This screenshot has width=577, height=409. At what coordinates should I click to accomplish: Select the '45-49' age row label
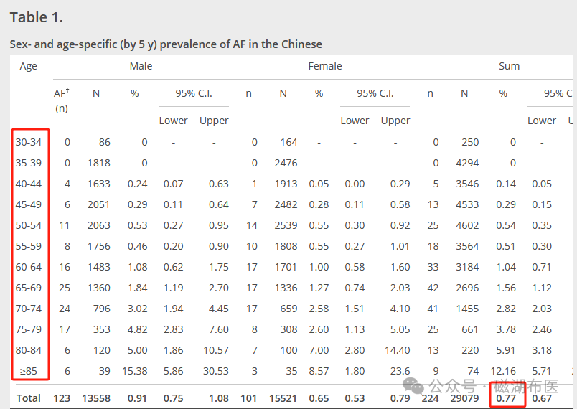click(x=29, y=204)
